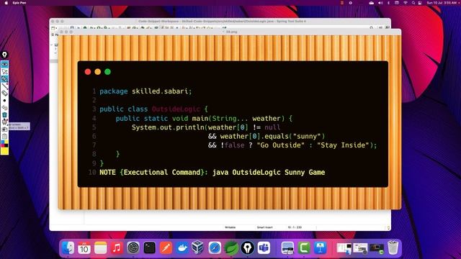The width and height of the screenshot is (461, 259).
Task: Open the Docker whale app in Dock
Action: 182,248
